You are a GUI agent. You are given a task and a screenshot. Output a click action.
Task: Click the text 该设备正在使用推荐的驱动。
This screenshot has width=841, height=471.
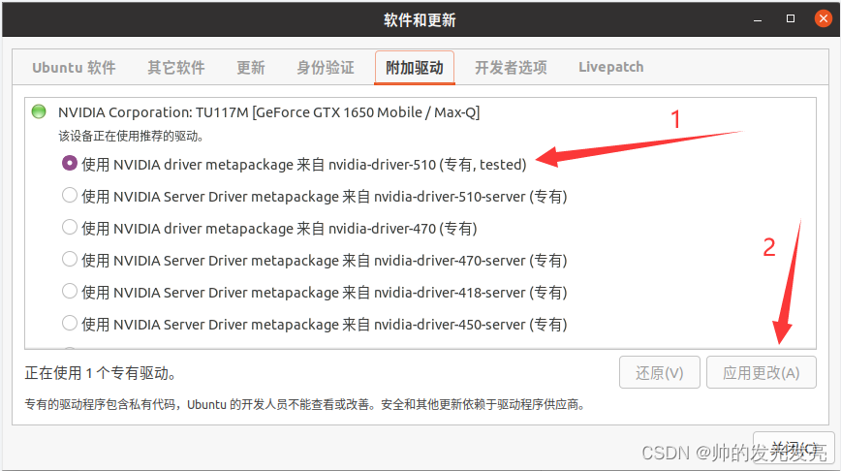pos(131,137)
